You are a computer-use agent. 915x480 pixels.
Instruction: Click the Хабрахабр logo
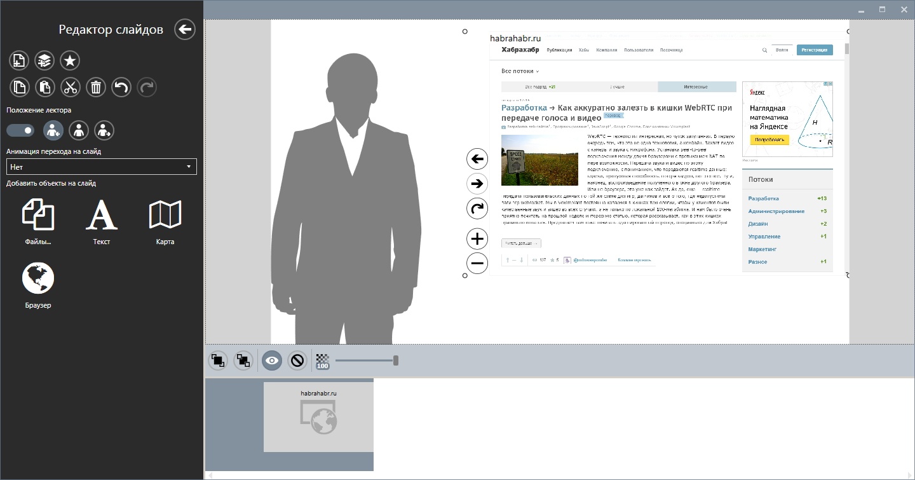pos(520,50)
